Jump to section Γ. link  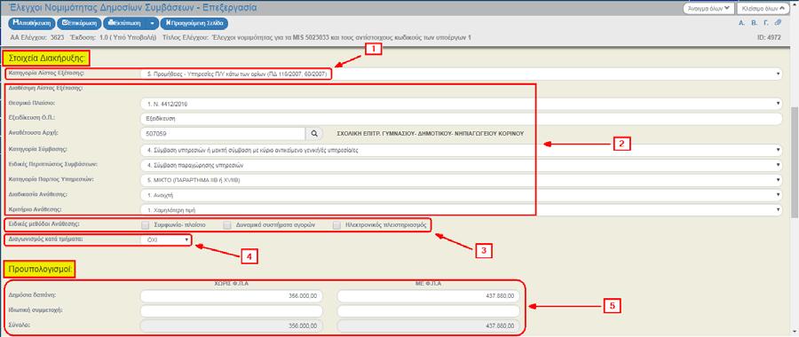coord(766,23)
